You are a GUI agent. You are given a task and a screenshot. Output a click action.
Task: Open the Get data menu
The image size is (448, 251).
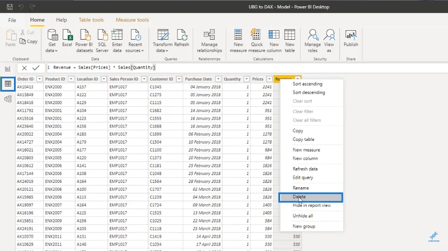pyautogui.click(x=52, y=41)
